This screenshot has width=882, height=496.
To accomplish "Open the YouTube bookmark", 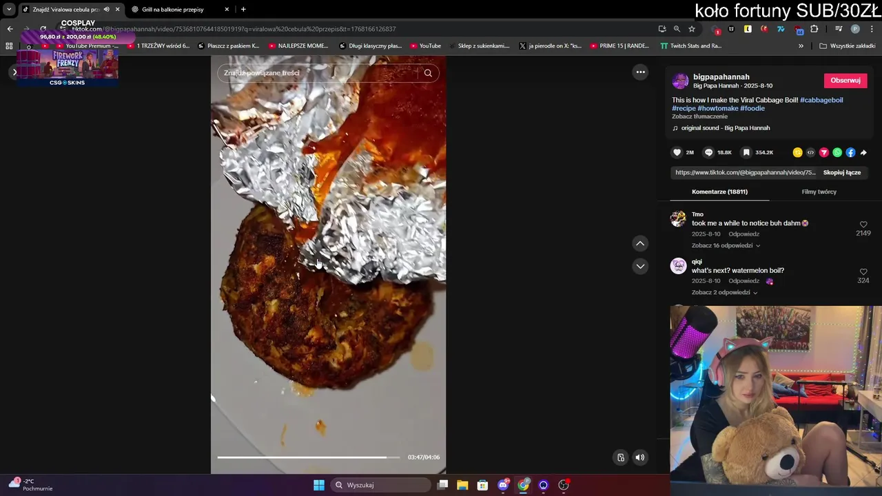I will click(425, 46).
